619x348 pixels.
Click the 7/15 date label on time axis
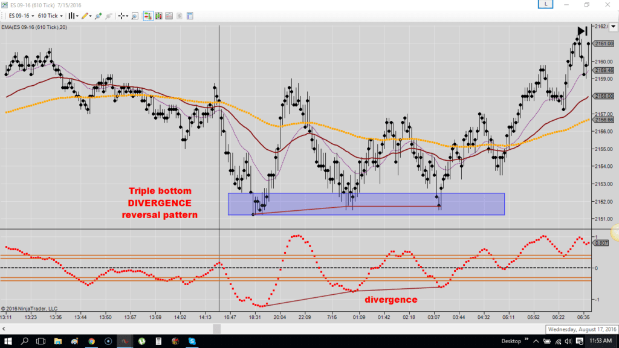(x=332, y=317)
